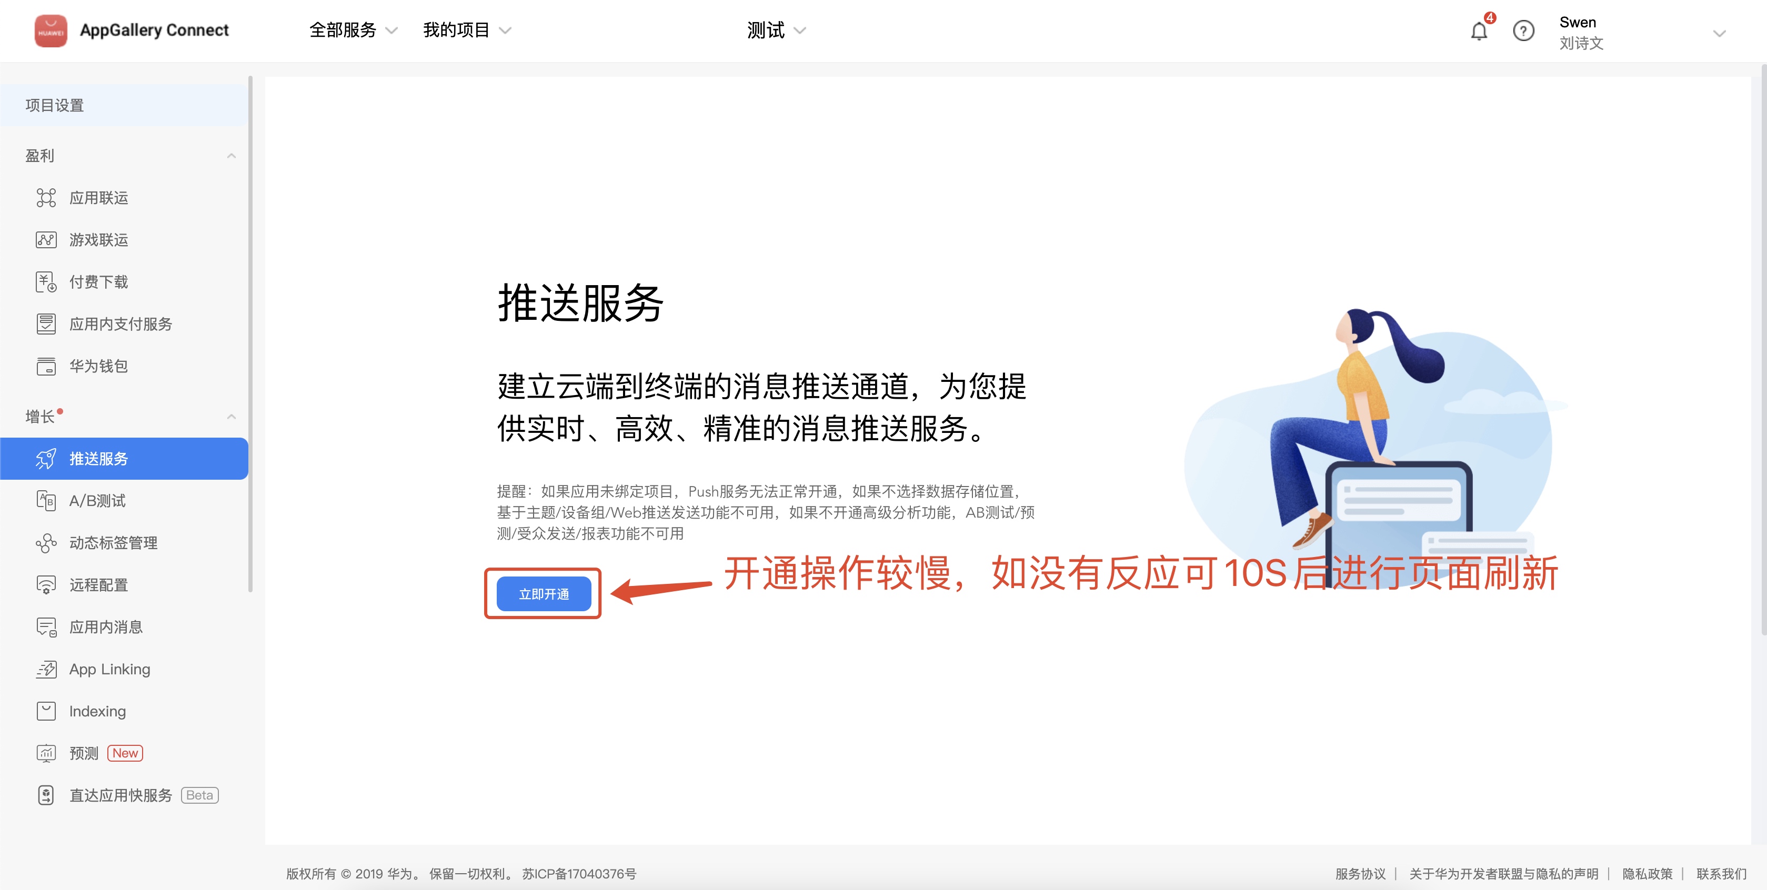
Task: Click the App Linking sidebar icon
Action: tap(46, 669)
